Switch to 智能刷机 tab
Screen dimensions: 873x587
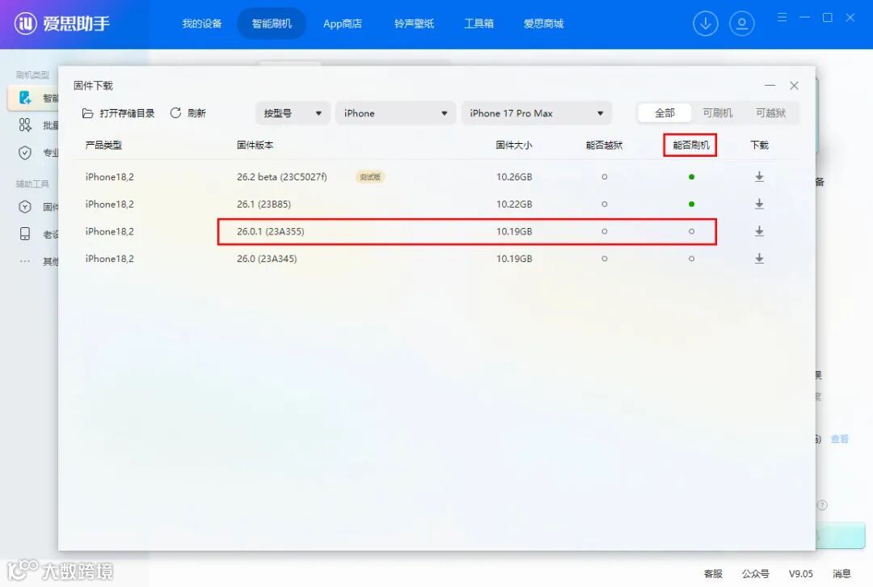click(272, 23)
